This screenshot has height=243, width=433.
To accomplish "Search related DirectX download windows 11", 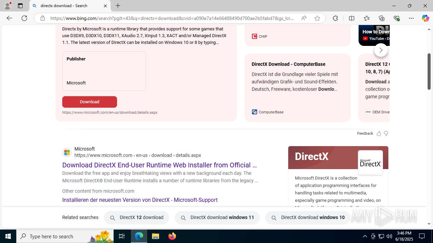I will 217,218.
